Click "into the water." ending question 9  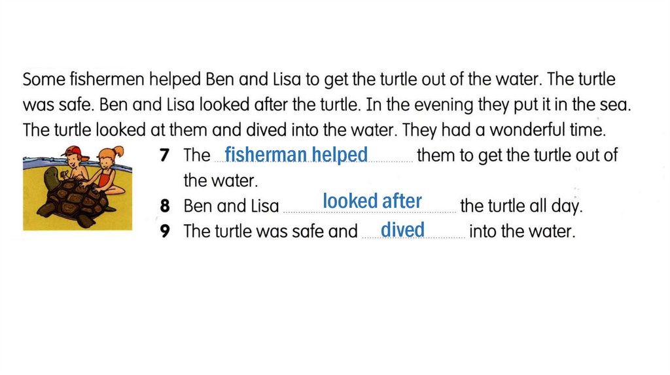(x=522, y=232)
